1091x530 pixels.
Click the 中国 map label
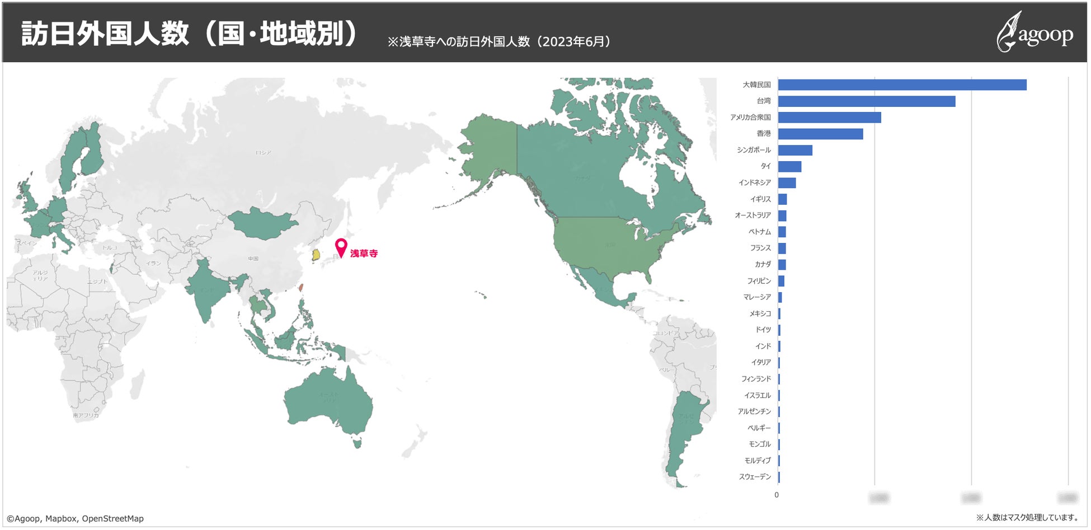point(253,259)
